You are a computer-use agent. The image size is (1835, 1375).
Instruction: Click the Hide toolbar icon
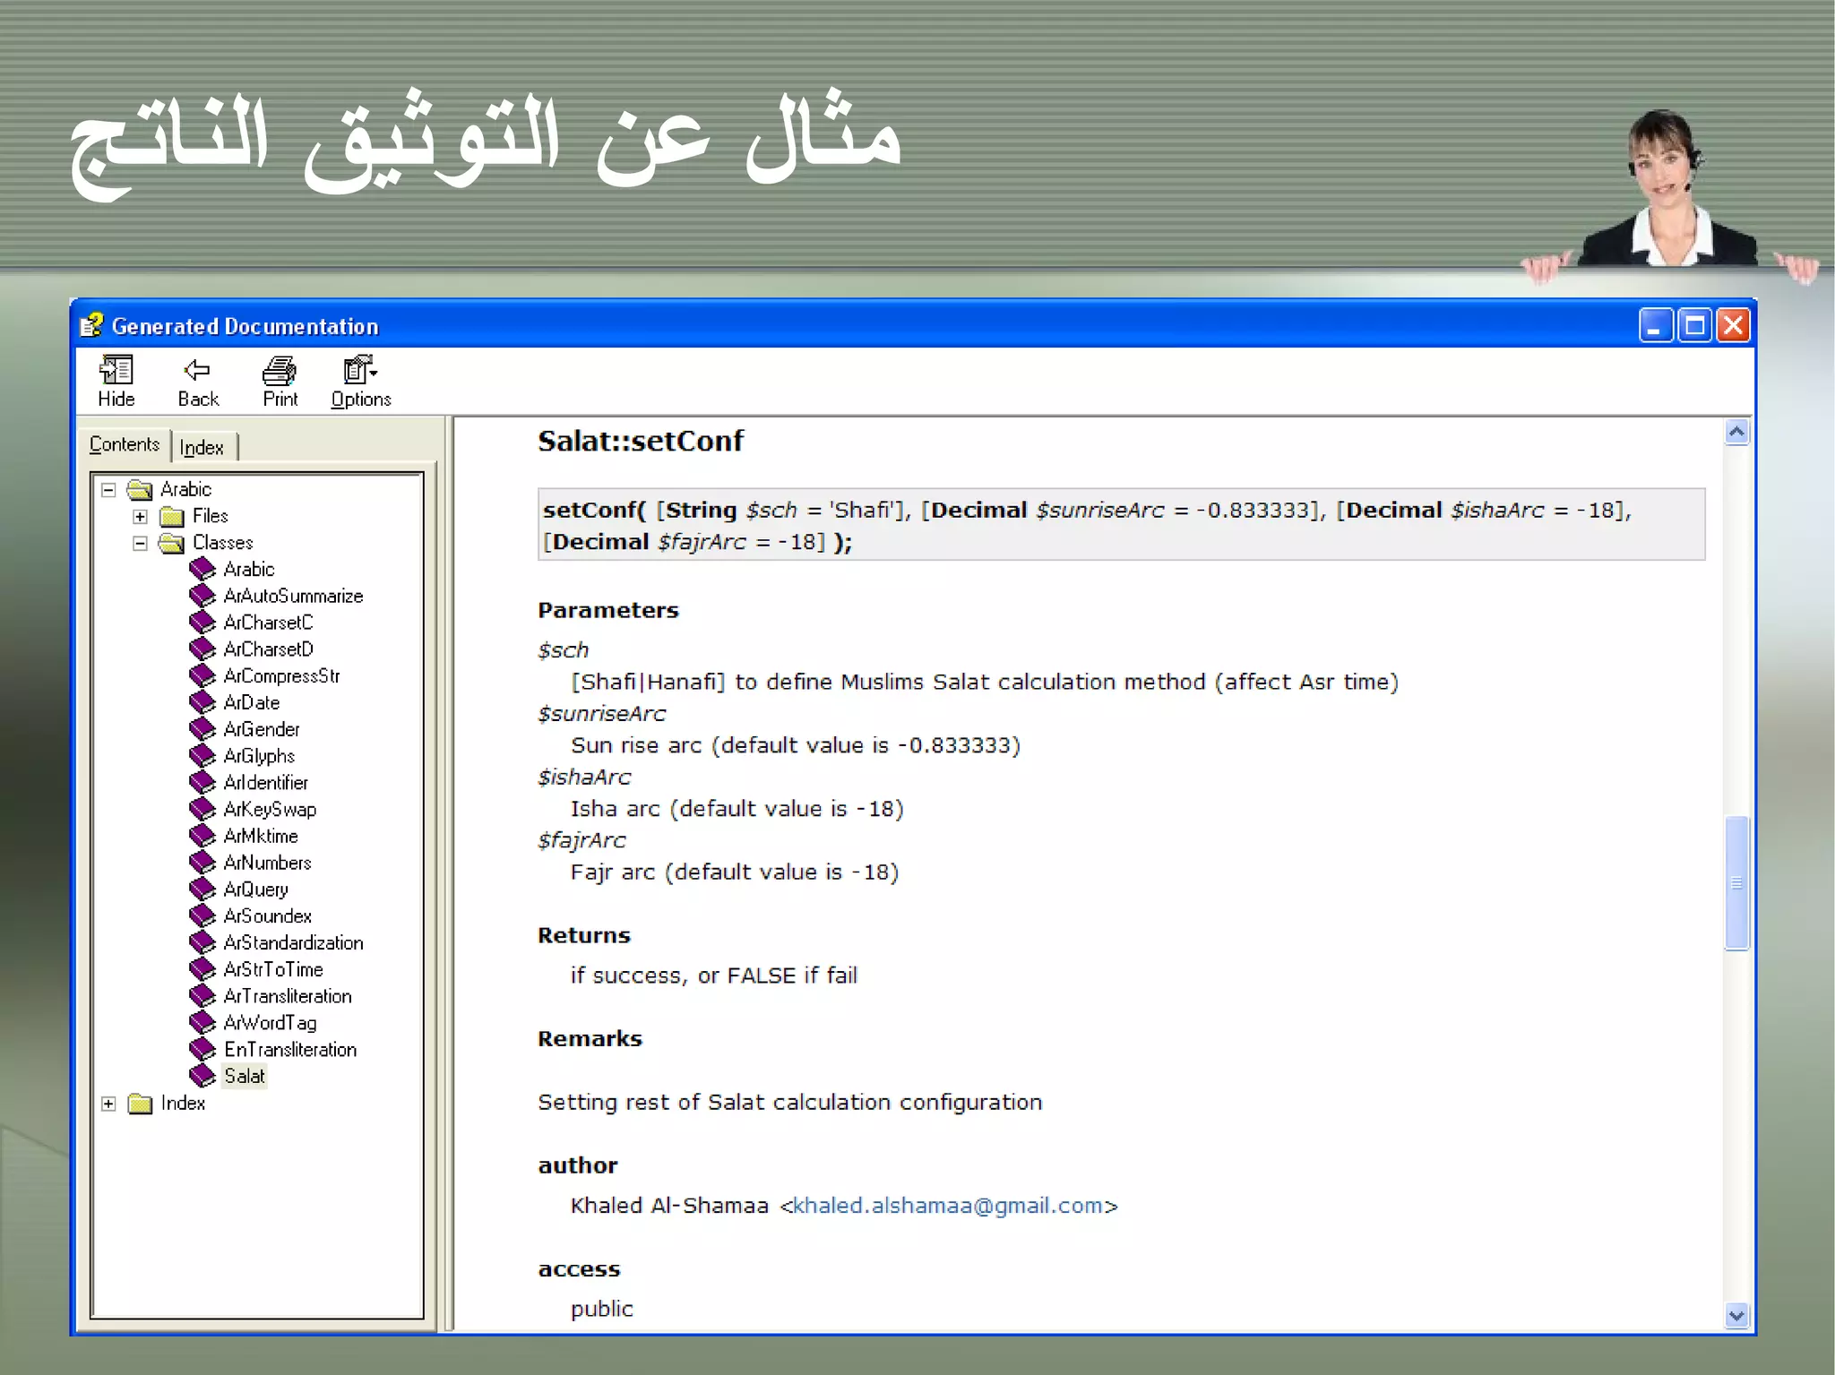(116, 370)
